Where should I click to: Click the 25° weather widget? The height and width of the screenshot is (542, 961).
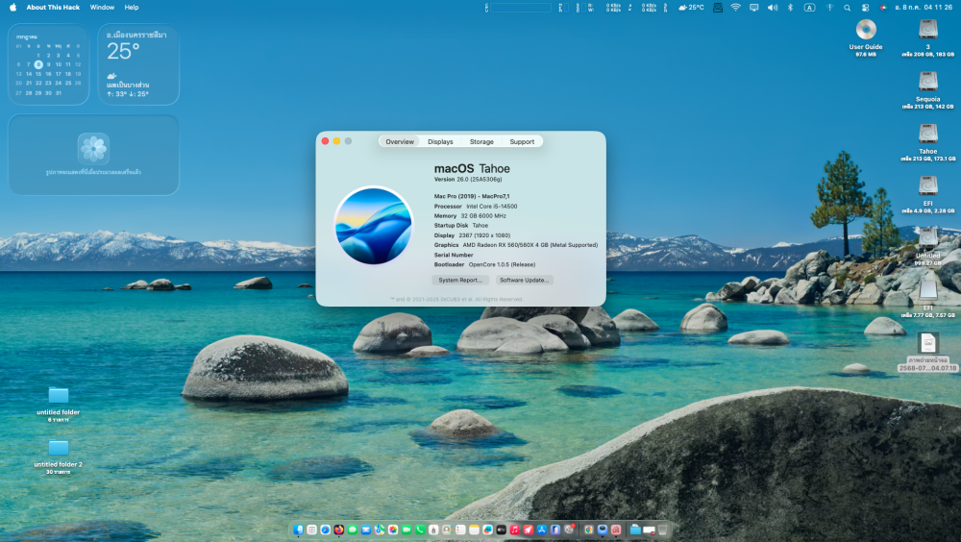click(138, 64)
